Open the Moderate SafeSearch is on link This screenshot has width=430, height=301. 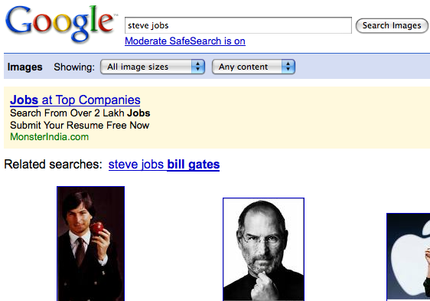(x=185, y=41)
